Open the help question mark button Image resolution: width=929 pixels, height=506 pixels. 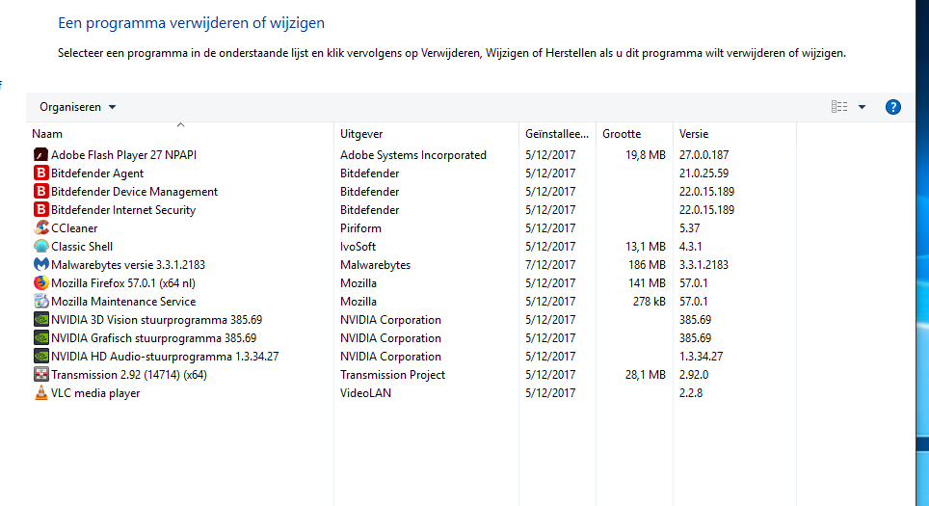coord(892,107)
